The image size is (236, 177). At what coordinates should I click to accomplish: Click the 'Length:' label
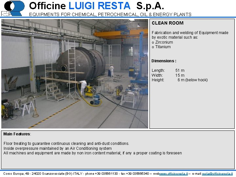(158, 70)
